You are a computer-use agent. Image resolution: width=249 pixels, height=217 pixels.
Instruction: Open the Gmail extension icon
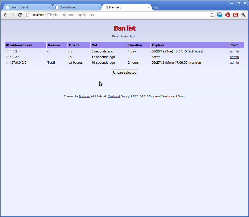coord(236,15)
